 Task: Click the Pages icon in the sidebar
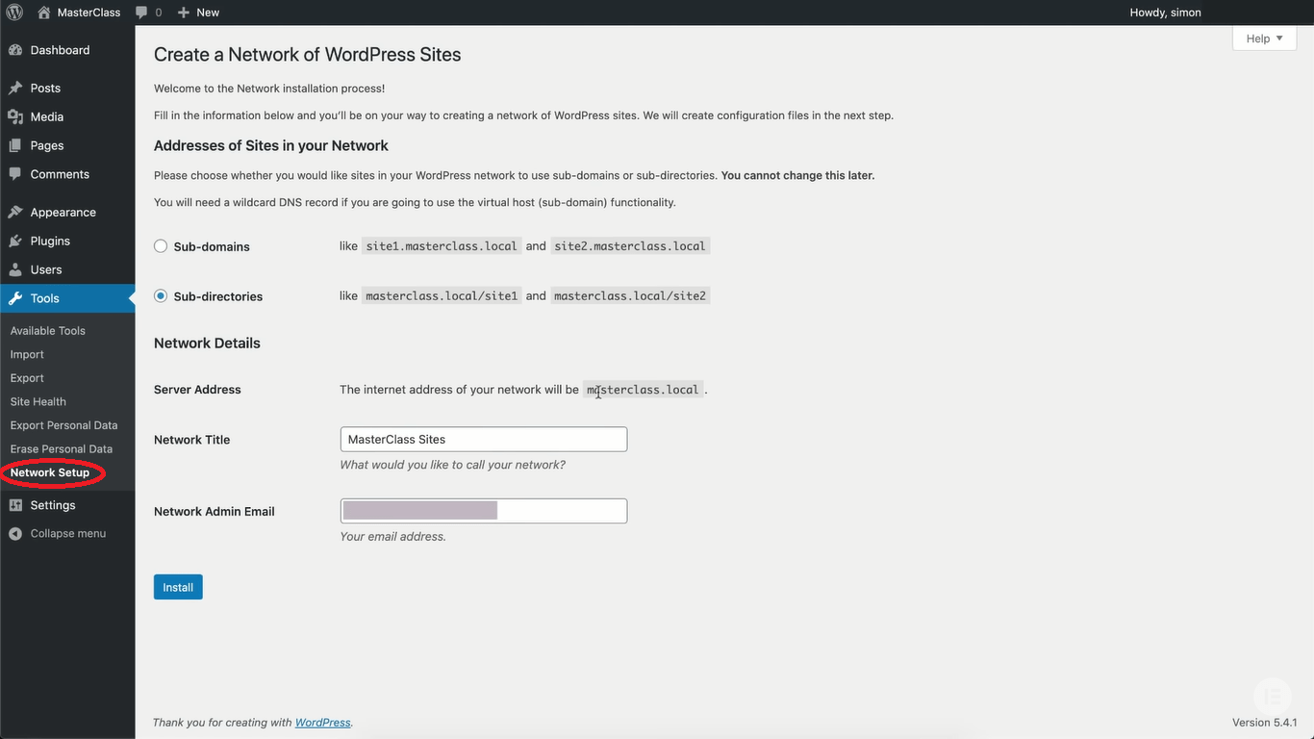[x=15, y=145]
